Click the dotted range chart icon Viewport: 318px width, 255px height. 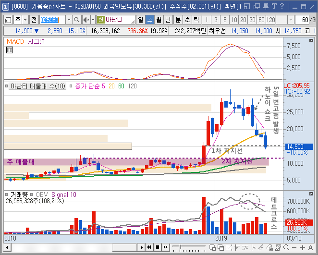pyautogui.click(x=229, y=247)
